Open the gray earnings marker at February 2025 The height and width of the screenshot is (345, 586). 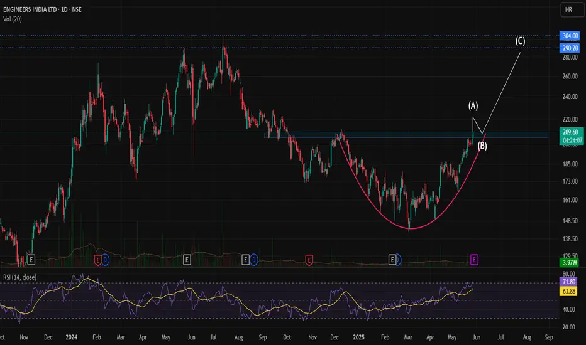pyautogui.click(x=392, y=260)
